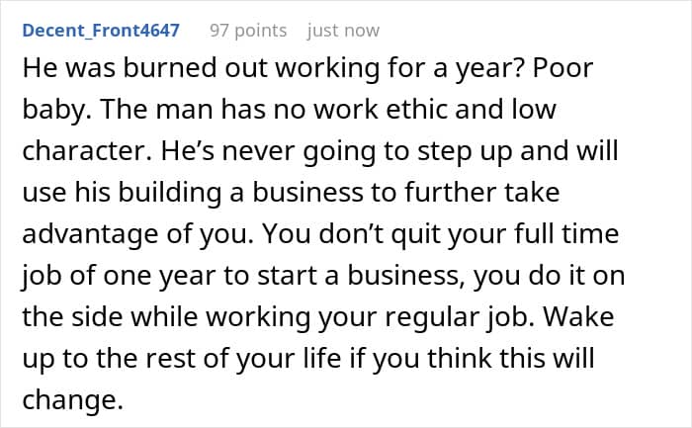Click the first line beginning 'He was burned out'
The image size is (692, 428).
coord(307,68)
